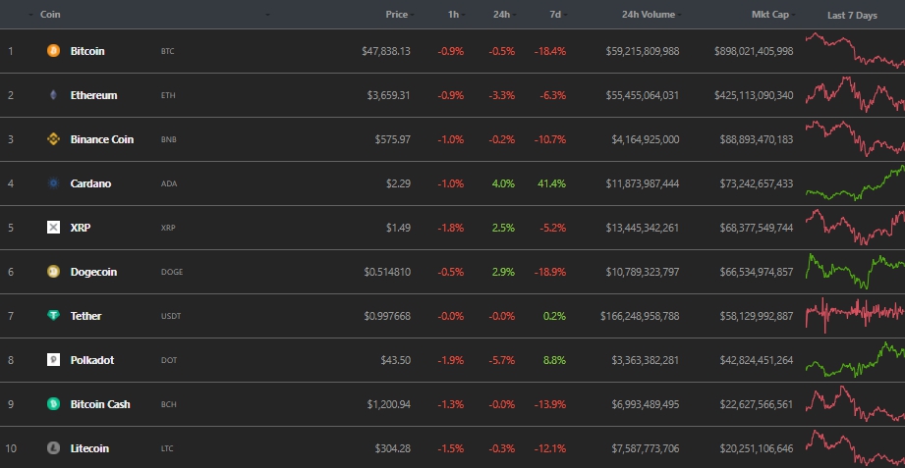
Task: Click the Bitcoin coin icon
Action: click(x=53, y=51)
